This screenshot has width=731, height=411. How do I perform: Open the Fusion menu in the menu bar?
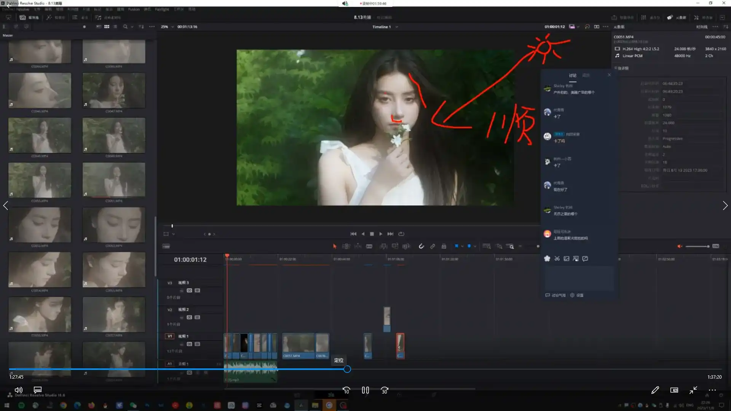click(134, 9)
